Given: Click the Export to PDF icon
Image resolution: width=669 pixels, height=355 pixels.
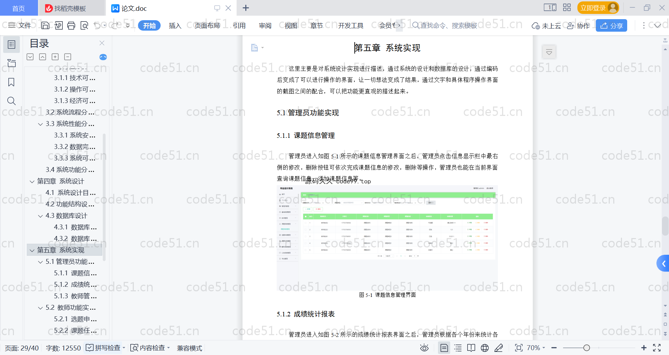Looking at the screenshot, I should coord(59,25).
